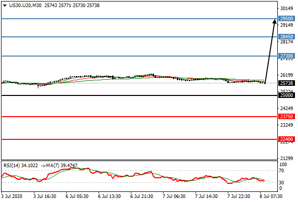
Task: Click the MA(7) 39.4747 indicator label
Action: point(62,165)
